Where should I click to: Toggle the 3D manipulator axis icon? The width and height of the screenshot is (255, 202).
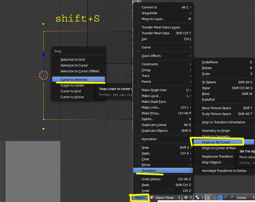click(214, 197)
